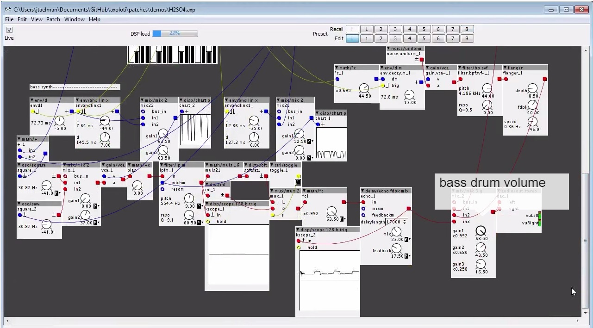Click mix_2 in3 inlet port
The height and width of the screenshot is (328, 593).
click(454, 222)
